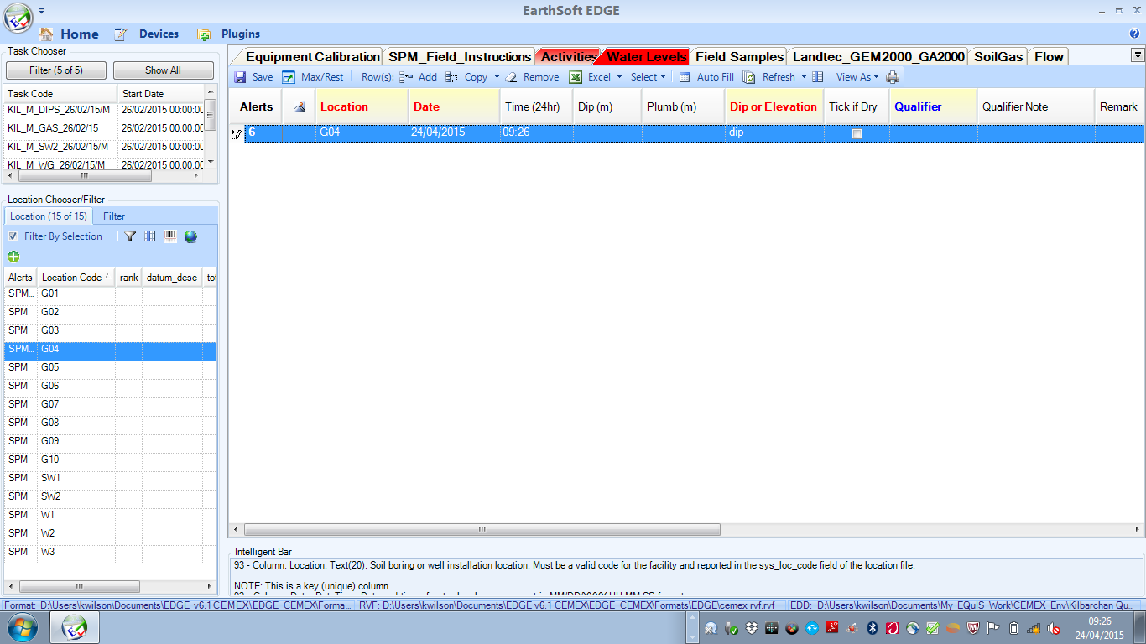The height and width of the screenshot is (644, 1146).
Task: Open the Refresh dropdown arrow
Action: [x=804, y=77]
